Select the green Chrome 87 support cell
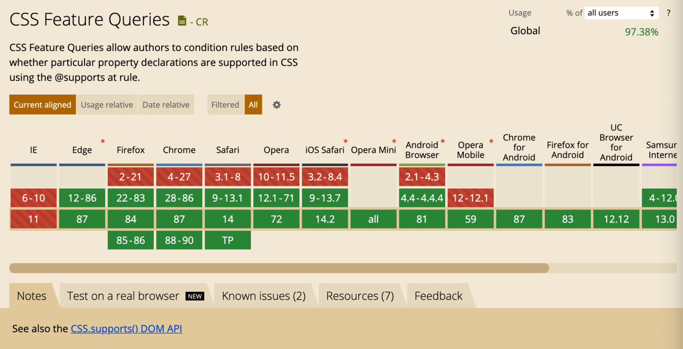Image resolution: width=683 pixels, height=349 pixels. [179, 219]
